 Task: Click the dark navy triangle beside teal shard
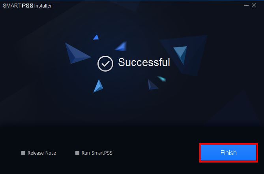tap(153, 85)
